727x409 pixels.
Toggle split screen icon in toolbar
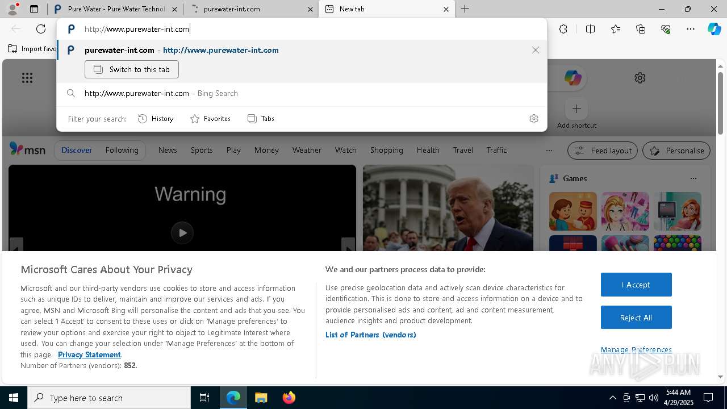point(590,29)
